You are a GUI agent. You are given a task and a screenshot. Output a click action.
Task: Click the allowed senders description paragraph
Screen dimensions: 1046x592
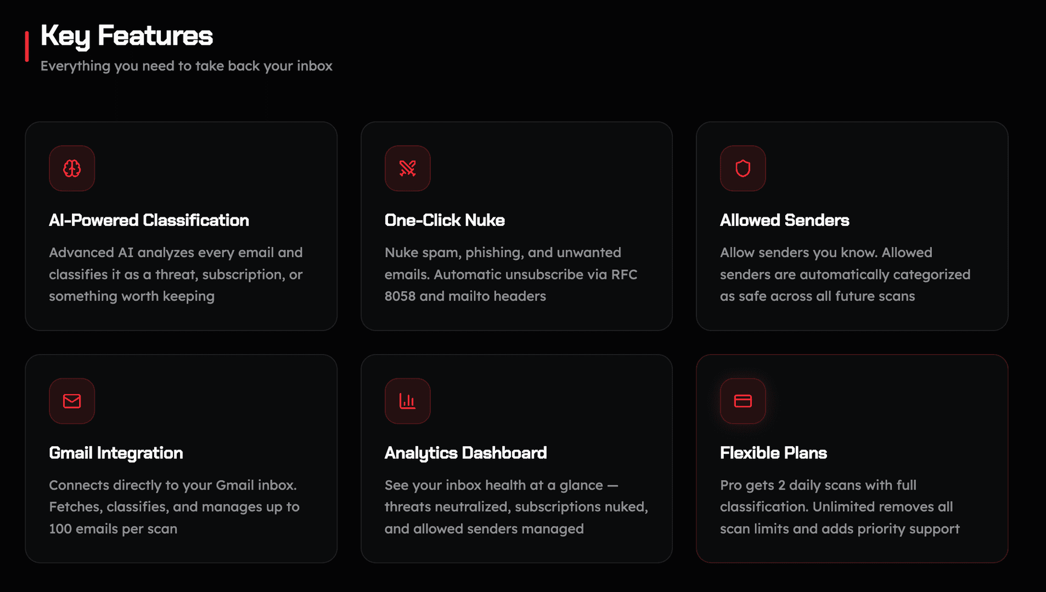(845, 274)
